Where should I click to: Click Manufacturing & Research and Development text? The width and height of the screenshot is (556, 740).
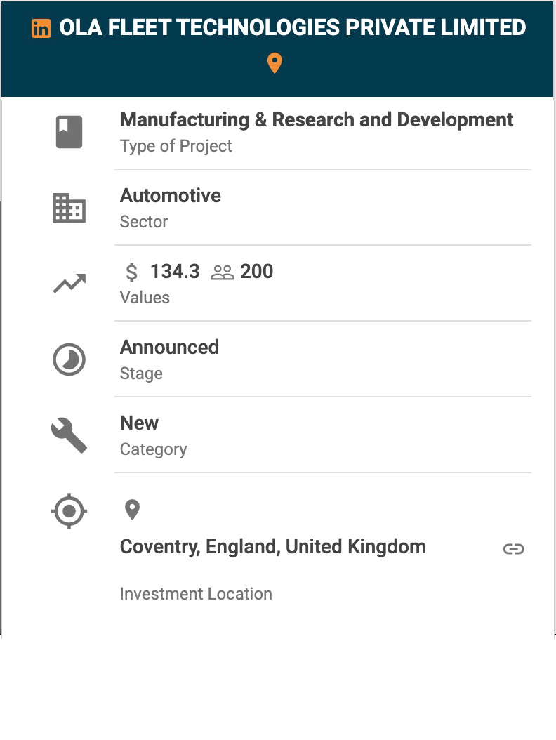[317, 120]
